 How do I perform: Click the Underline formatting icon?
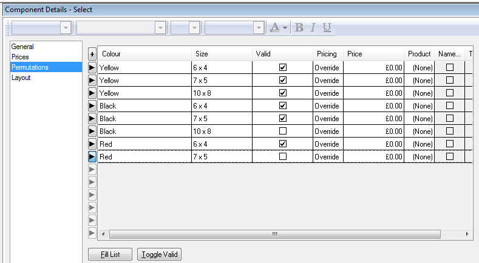tap(327, 27)
